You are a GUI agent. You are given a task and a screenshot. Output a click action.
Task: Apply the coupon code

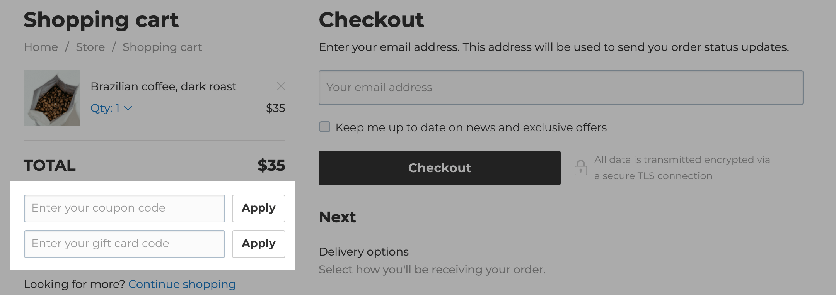tap(258, 208)
